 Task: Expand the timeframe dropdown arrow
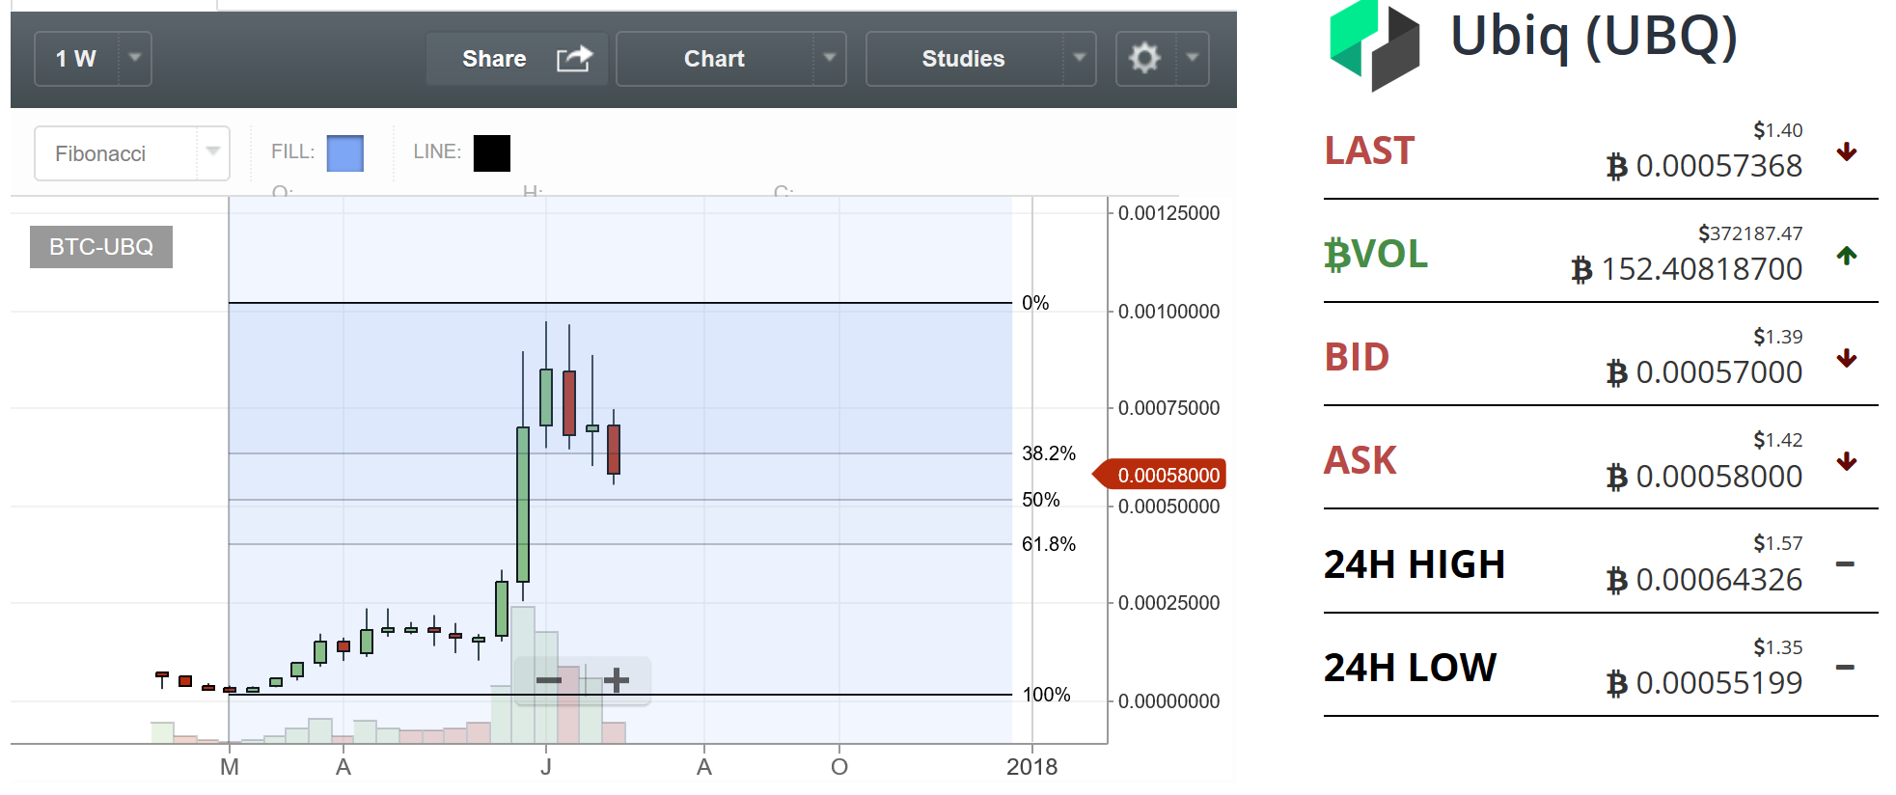point(135,58)
